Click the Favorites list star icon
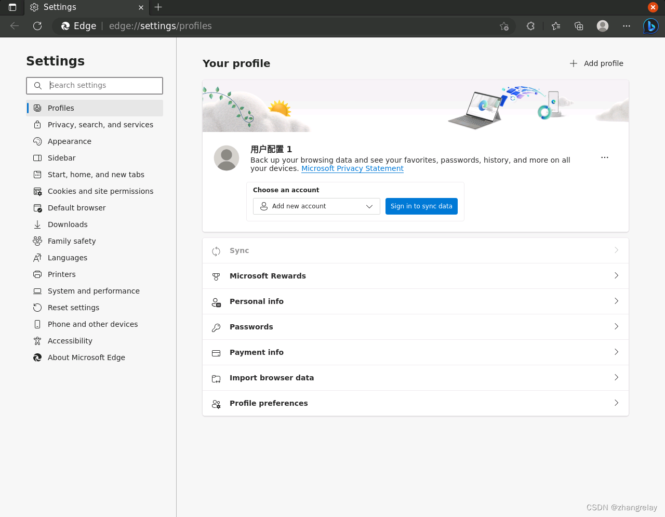This screenshot has height=517, width=665. (x=555, y=25)
